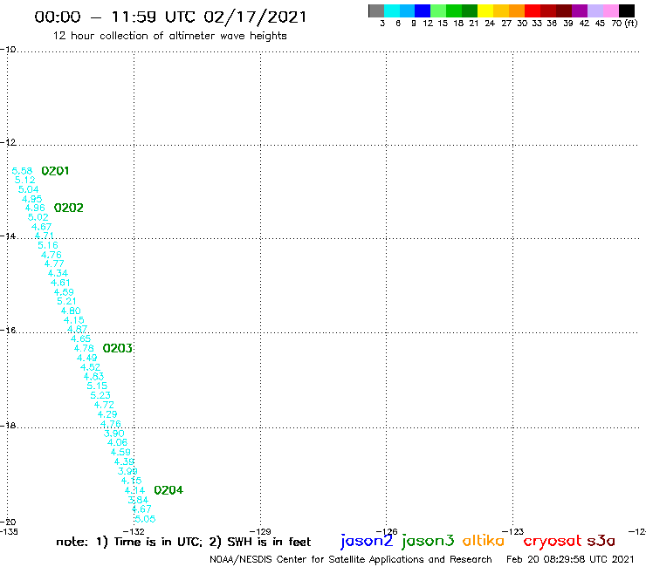Click the 5.58 wave height value
Image resolution: width=646 pixels, height=567 pixels.
pos(22,171)
